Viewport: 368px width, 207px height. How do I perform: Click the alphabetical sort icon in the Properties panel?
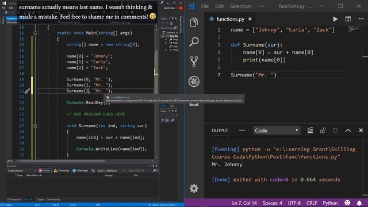coord(167,120)
